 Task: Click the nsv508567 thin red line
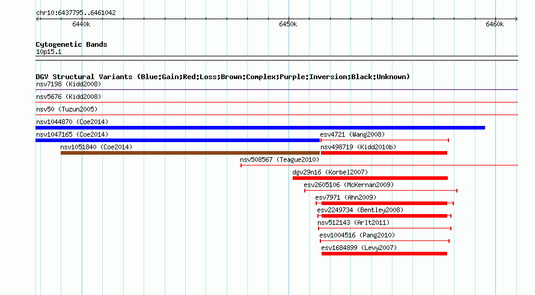pos(379,165)
